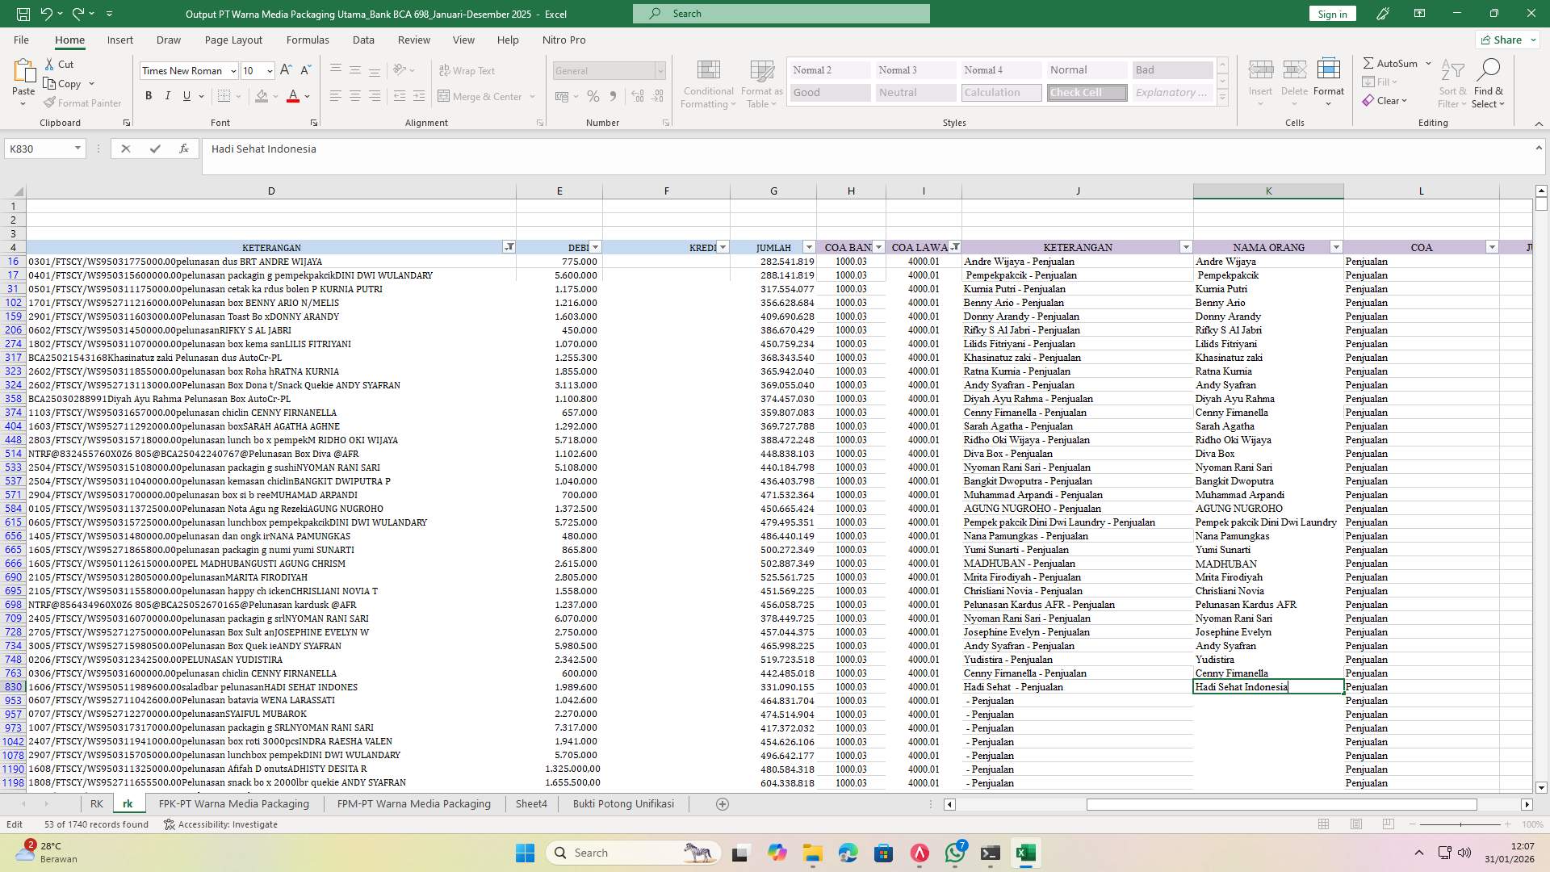
Task: Enable Wrap Text
Action: [467, 70]
